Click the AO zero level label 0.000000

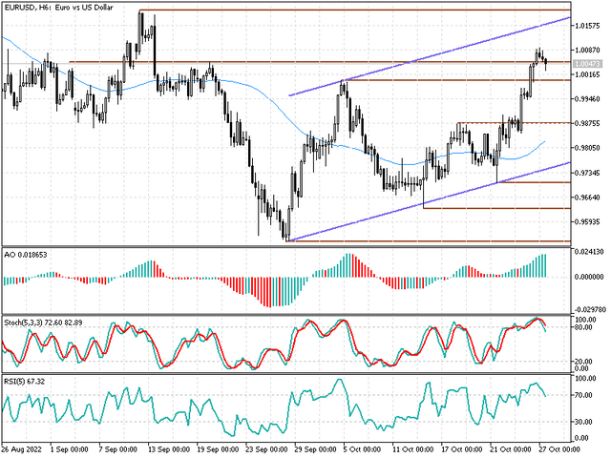(590, 277)
